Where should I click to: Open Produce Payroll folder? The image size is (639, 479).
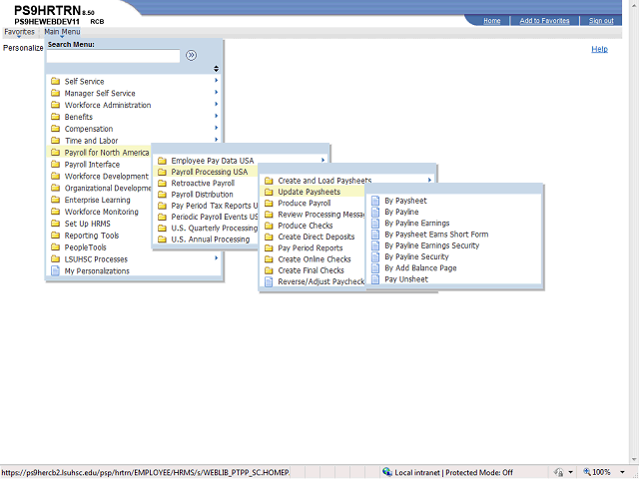click(x=304, y=203)
